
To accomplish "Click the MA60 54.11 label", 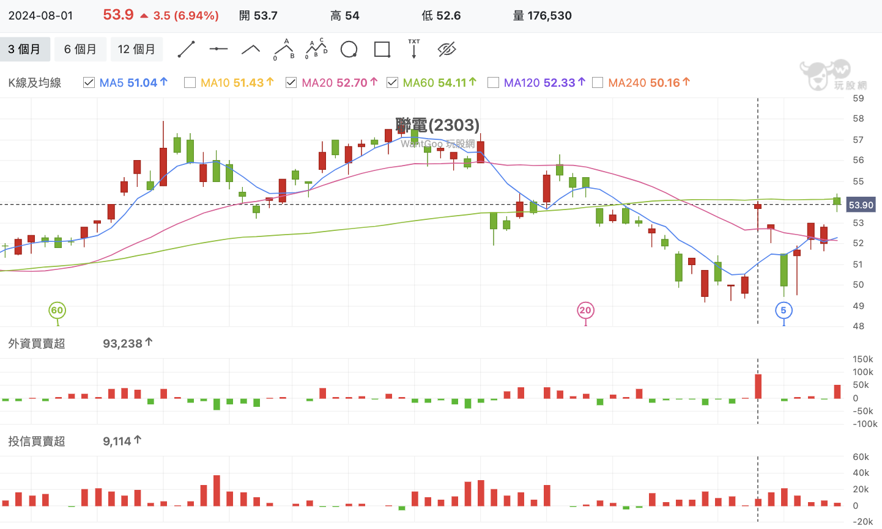I will coord(440,82).
